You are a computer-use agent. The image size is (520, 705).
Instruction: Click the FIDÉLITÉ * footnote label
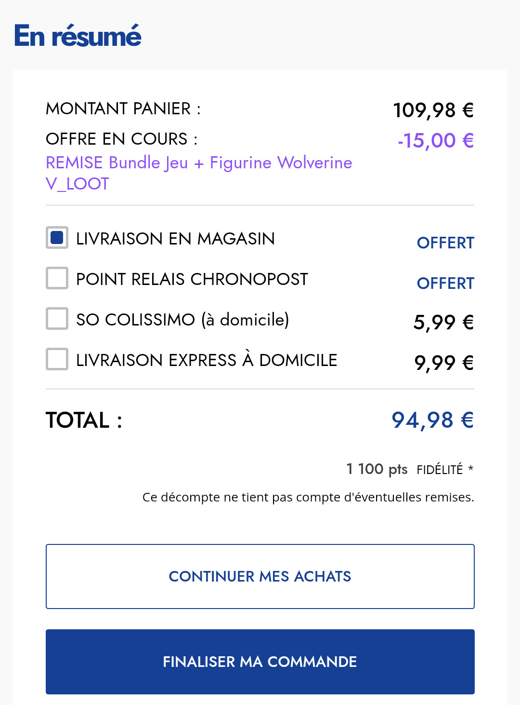(445, 470)
